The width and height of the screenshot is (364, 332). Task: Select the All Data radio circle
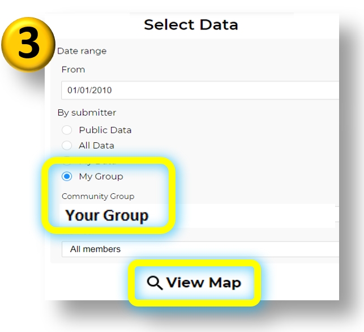tap(67, 146)
